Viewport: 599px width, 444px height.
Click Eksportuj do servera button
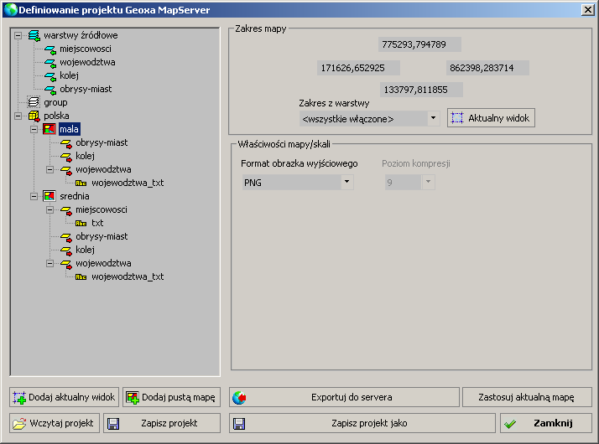coord(343,397)
